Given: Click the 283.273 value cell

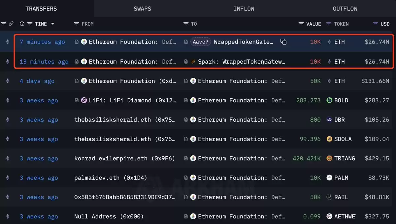Looking at the screenshot, I should 308,100.
